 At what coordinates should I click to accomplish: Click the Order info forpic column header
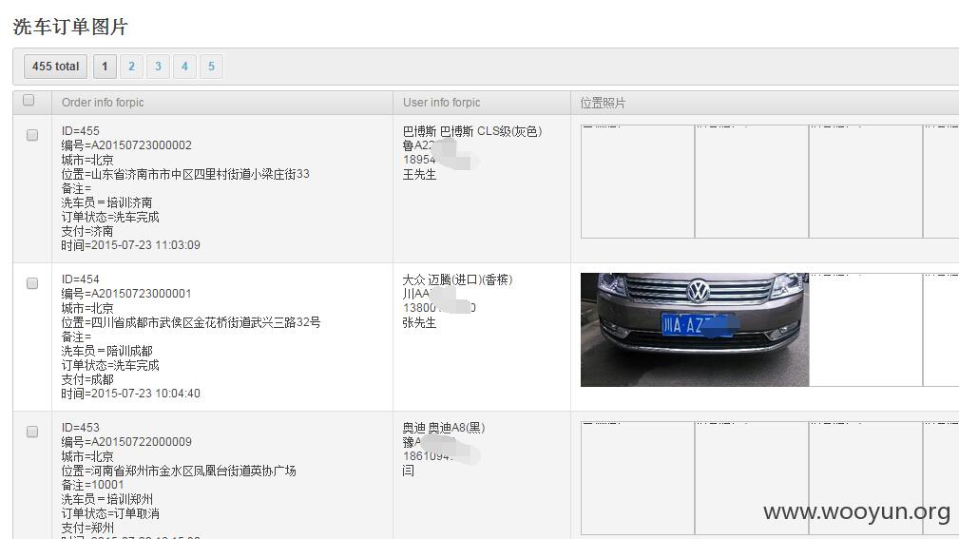pos(103,102)
